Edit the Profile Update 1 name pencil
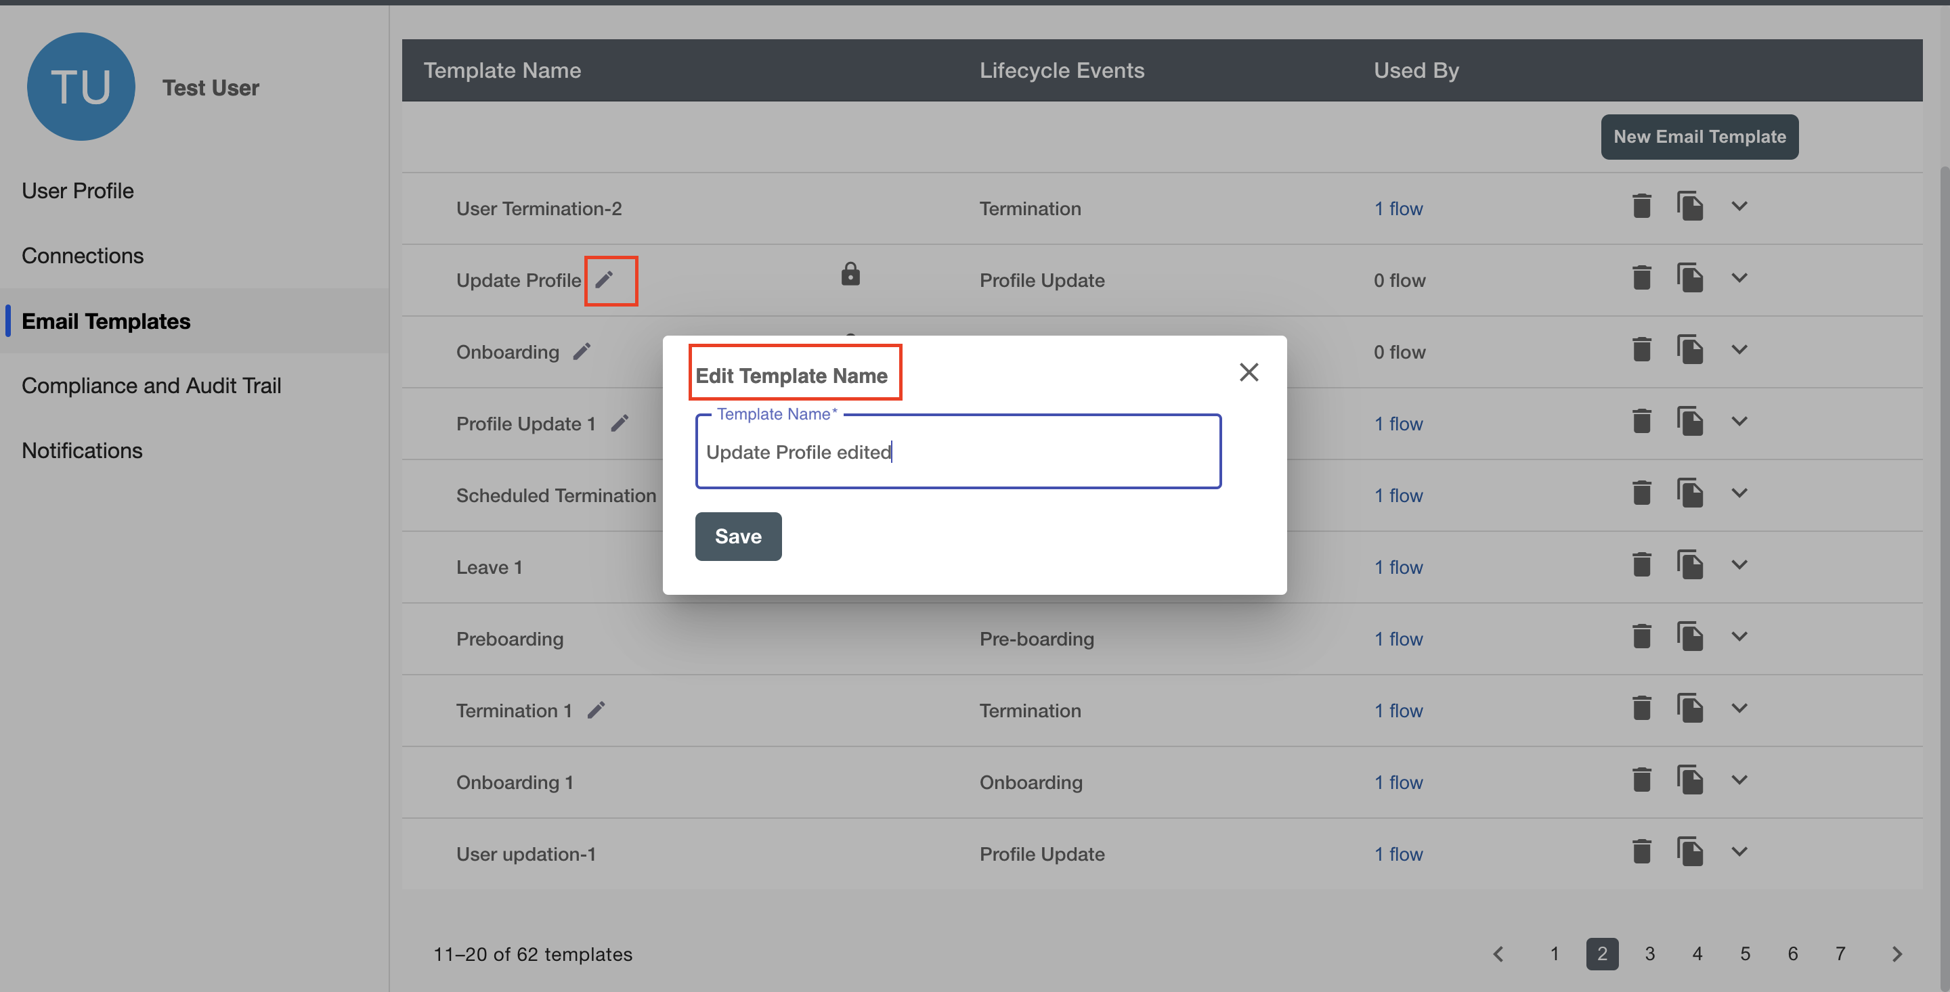Screen dimensions: 1950x992 coord(620,424)
